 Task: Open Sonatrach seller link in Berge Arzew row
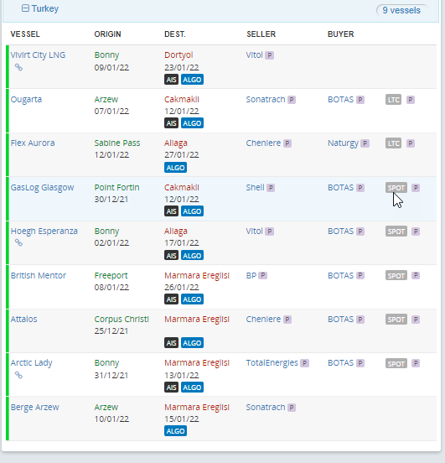coord(266,407)
